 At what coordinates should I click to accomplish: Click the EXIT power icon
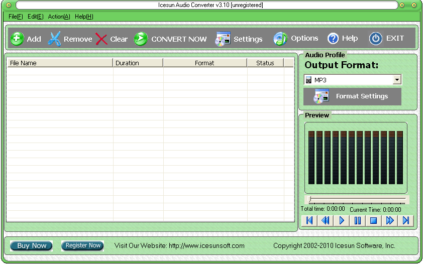point(376,39)
